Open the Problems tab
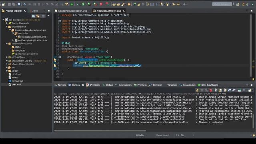The width and height of the screenshot is (256, 144). (x=93, y=85)
